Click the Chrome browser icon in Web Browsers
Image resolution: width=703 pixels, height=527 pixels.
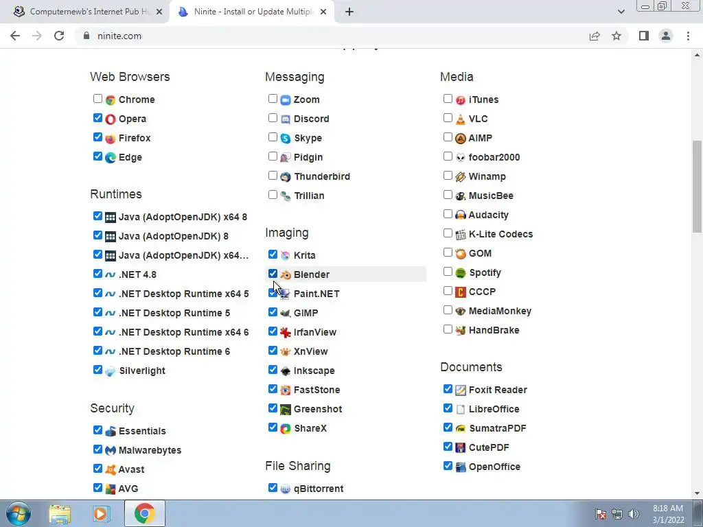point(111,100)
